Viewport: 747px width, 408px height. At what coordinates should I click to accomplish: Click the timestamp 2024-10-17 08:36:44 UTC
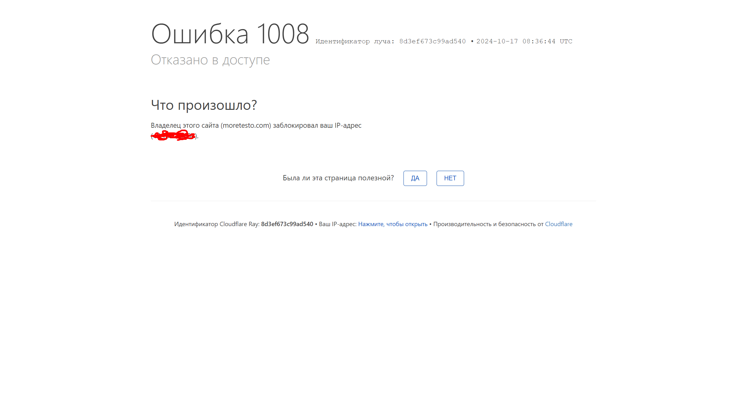pyautogui.click(x=524, y=41)
